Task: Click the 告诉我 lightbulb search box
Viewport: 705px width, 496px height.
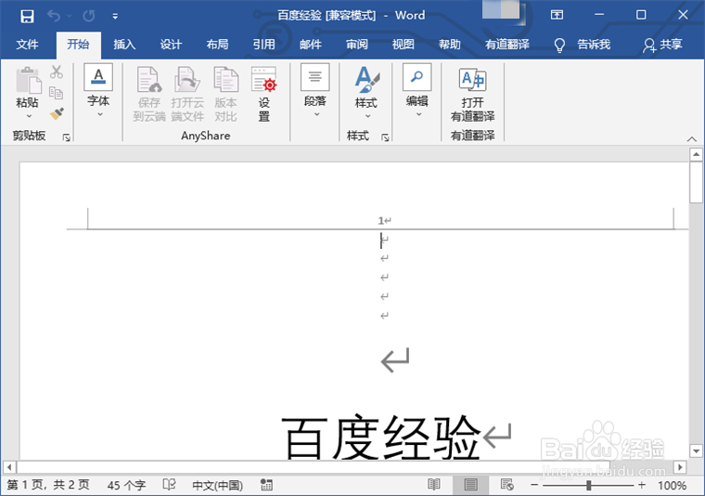Action: [583, 44]
